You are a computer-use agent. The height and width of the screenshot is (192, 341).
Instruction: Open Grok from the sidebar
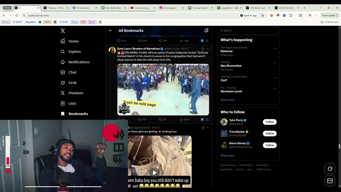coord(68,83)
